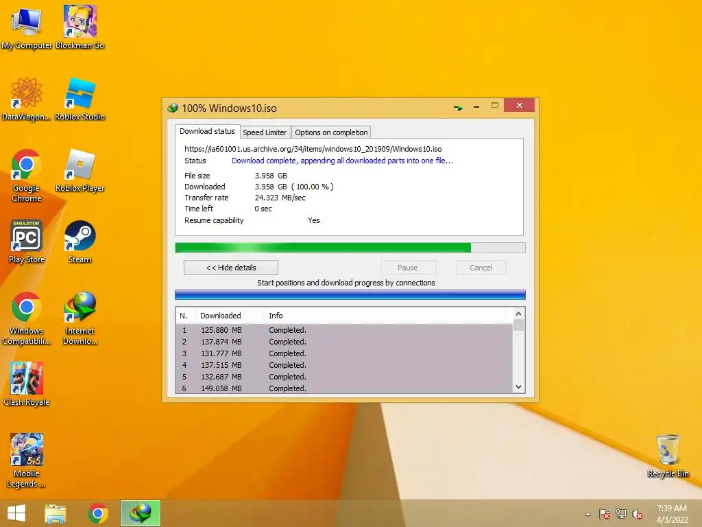Open volume muted tray icon
Viewport: 702px width, 527px height.
click(x=638, y=514)
